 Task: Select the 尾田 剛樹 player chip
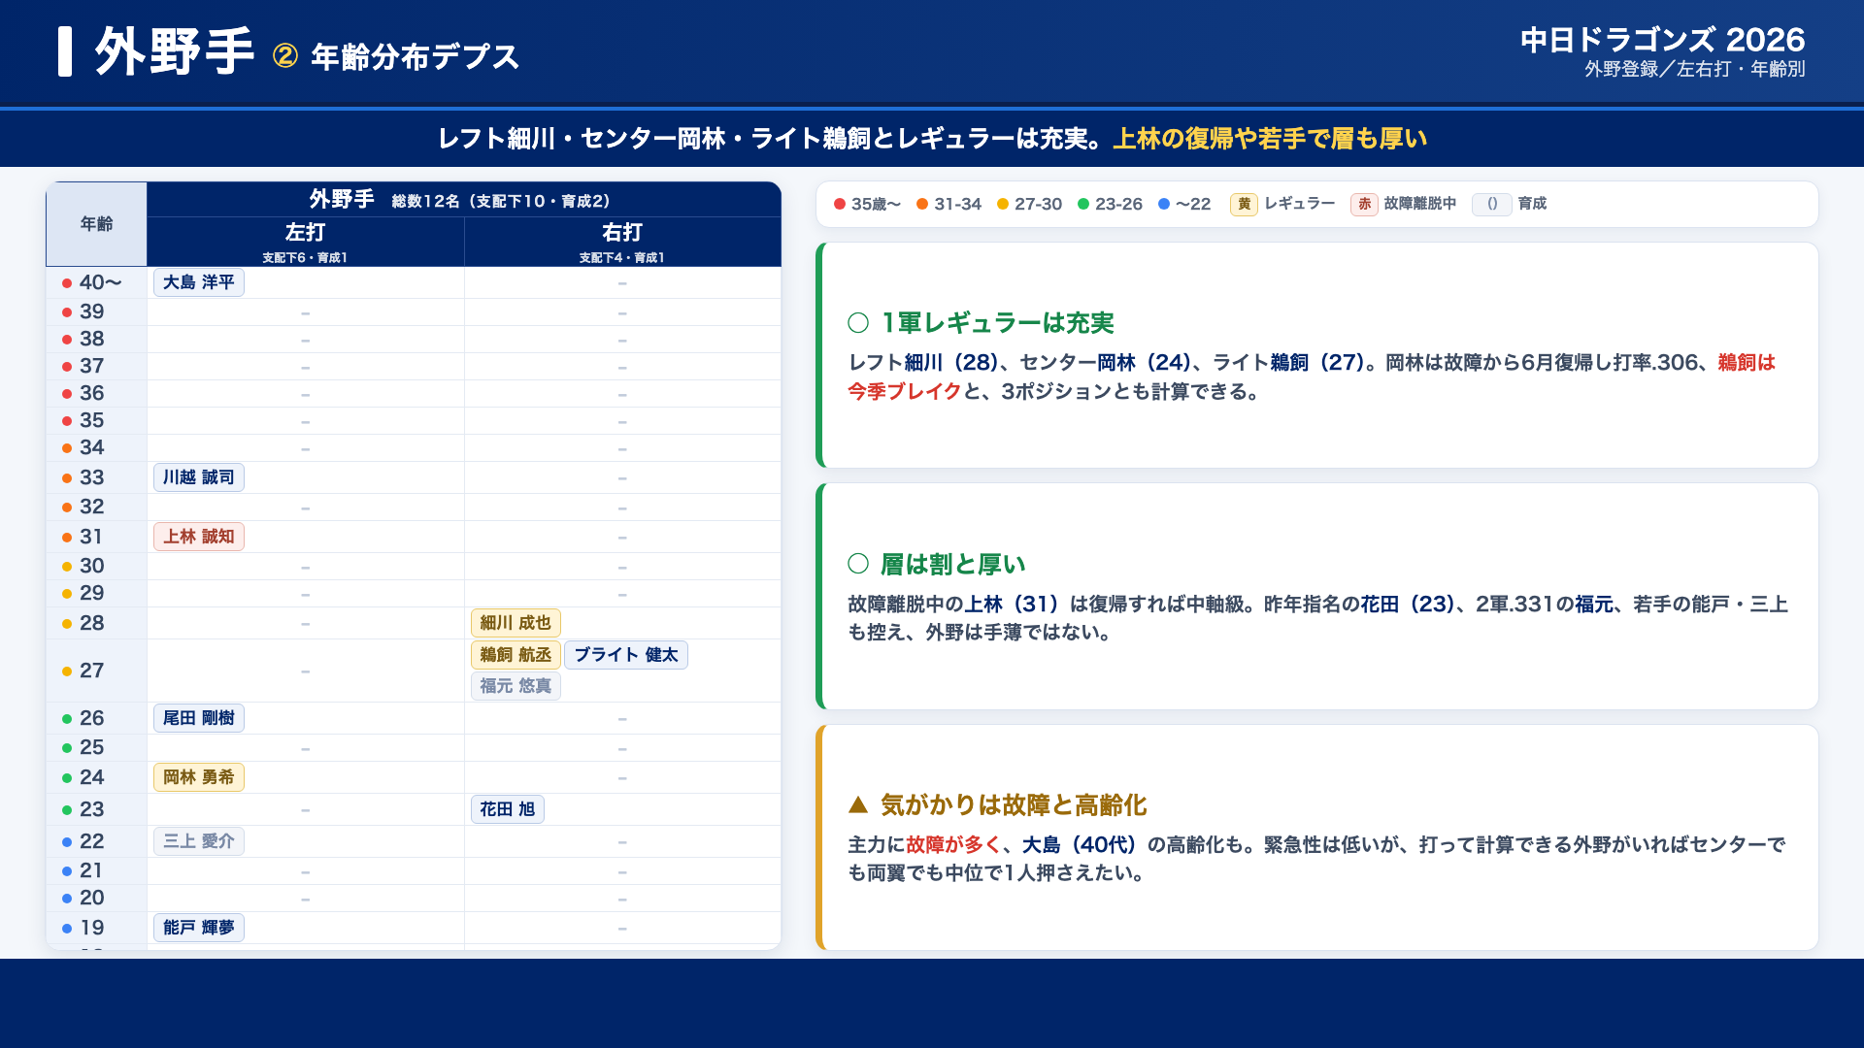pyautogui.click(x=198, y=718)
